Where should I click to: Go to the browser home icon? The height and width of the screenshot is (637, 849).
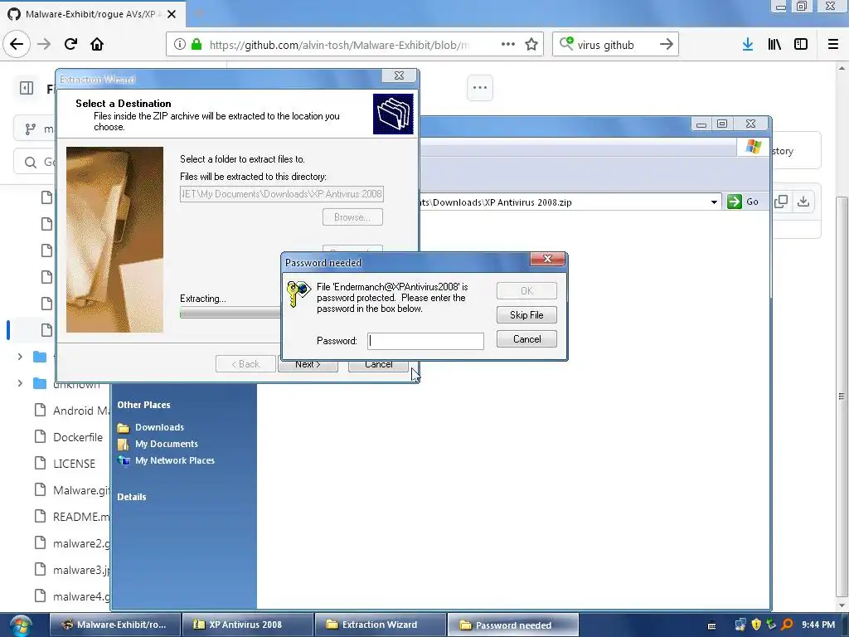97,44
